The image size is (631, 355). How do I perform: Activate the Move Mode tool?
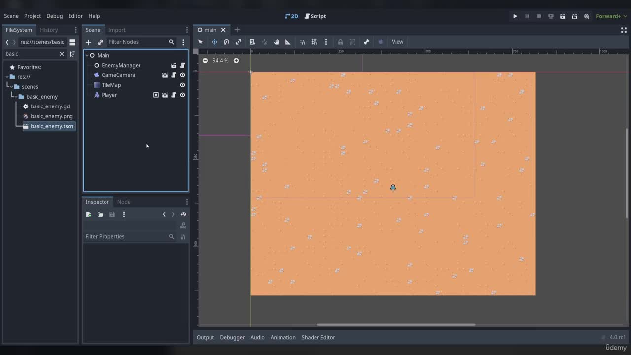(214, 42)
